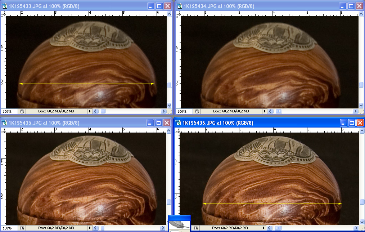365x232 pixels.
Task: Click the ruler origin corner of 1K1S5434.JPG
Action: click(x=177, y=13)
